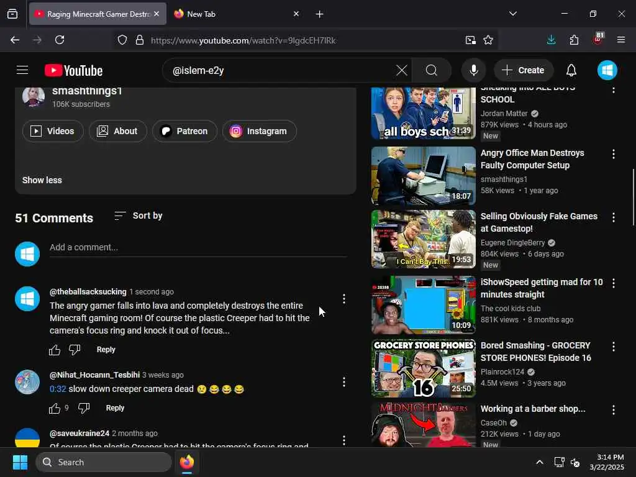Screen dimensions: 636x477
Task: Open GROCERY STORE PHONES video thumbnail
Action: (424, 368)
